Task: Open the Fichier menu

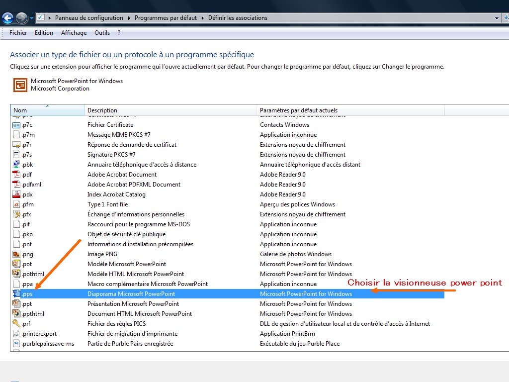Action: coord(18,33)
